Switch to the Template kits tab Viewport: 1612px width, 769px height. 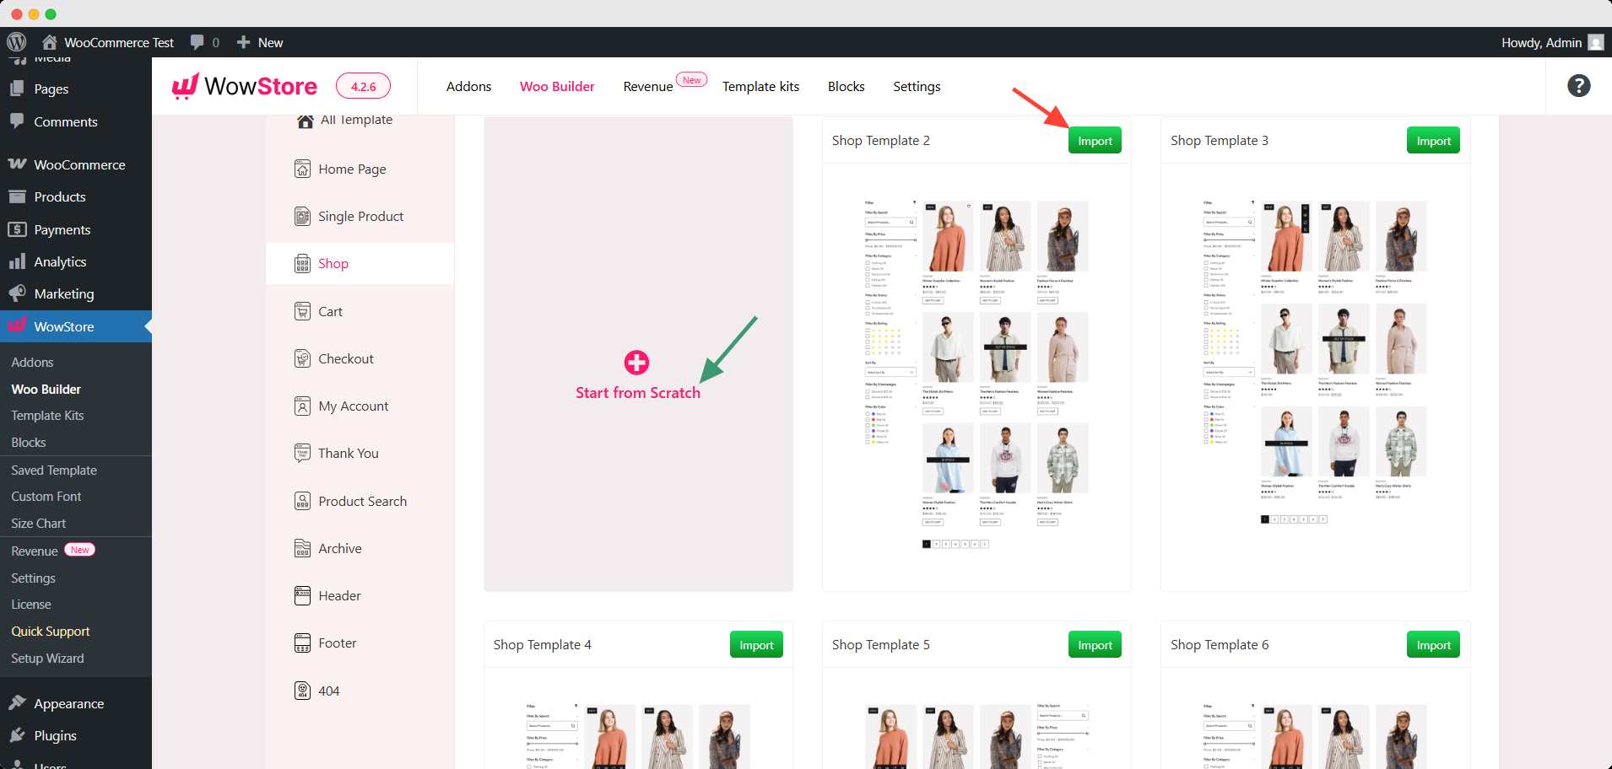[x=760, y=86]
